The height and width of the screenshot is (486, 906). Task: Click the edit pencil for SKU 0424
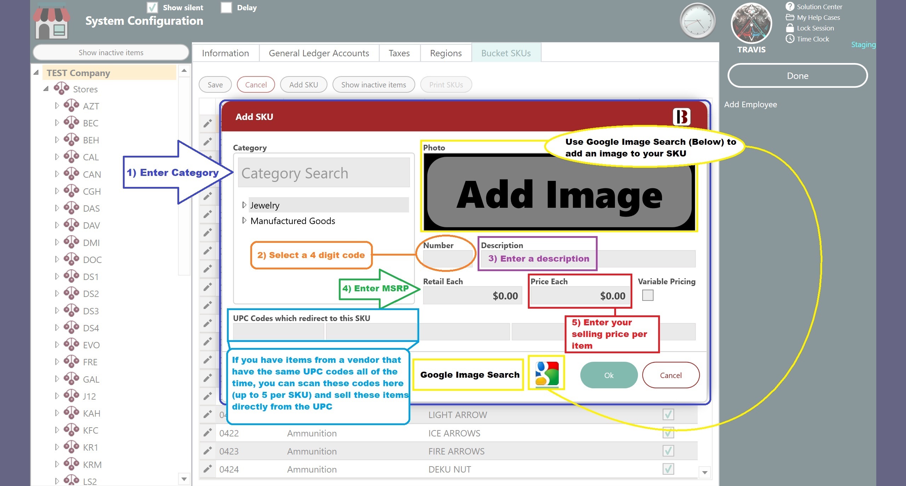(207, 469)
